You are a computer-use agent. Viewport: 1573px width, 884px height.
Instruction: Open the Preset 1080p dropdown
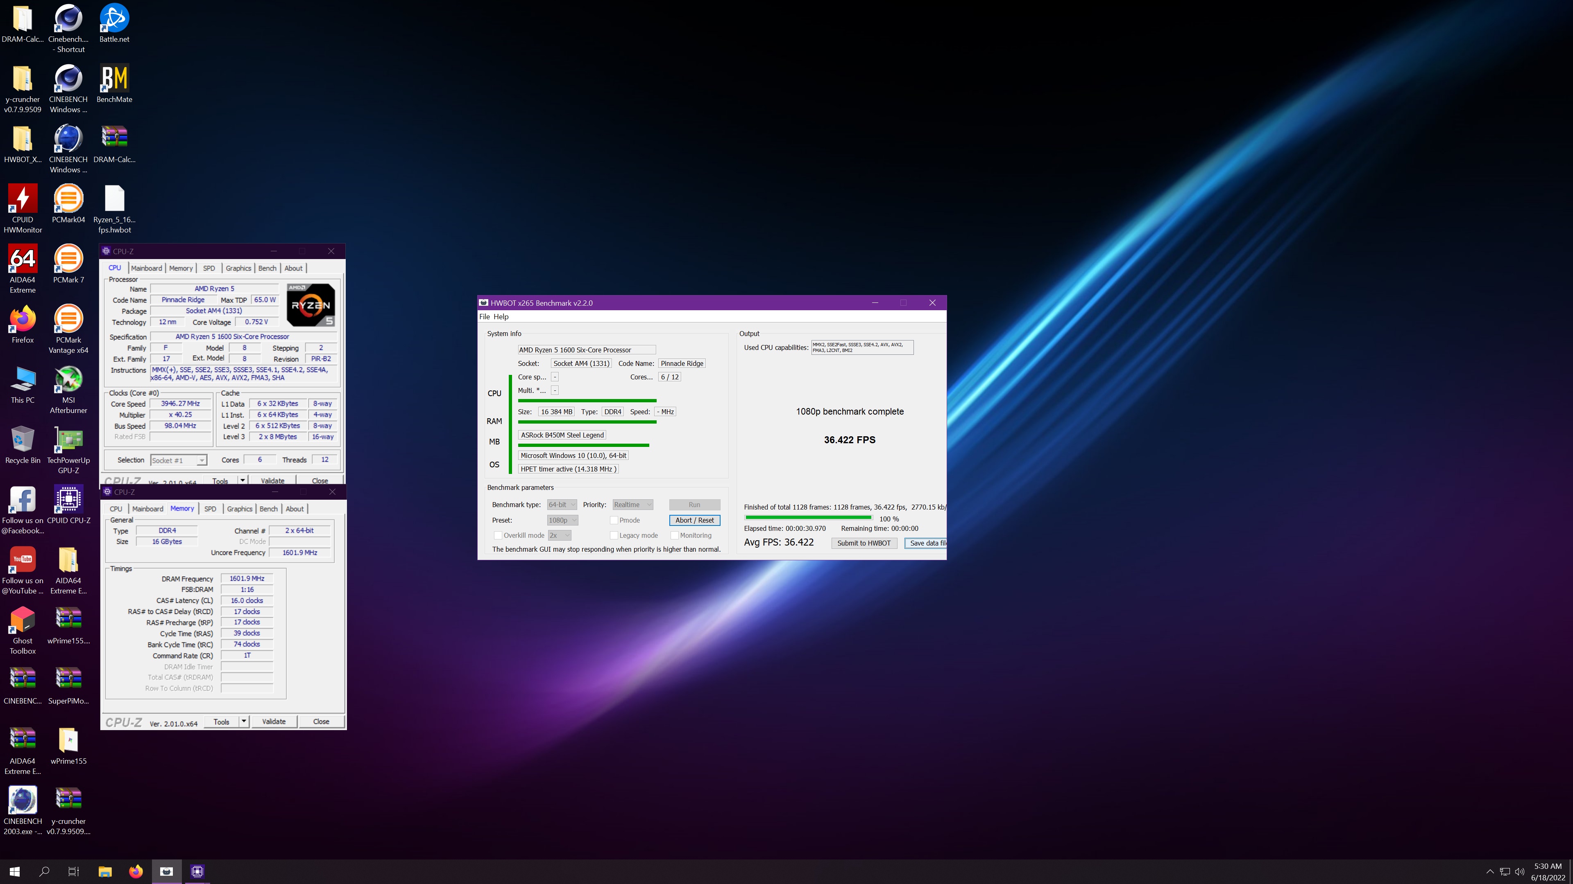point(562,521)
